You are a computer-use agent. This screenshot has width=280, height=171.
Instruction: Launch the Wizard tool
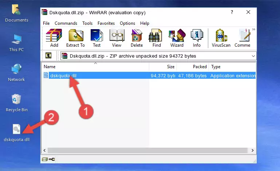(x=177, y=38)
